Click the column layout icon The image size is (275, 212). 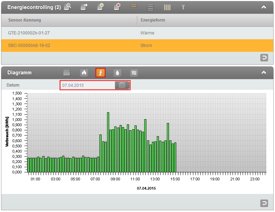coord(167,7)
